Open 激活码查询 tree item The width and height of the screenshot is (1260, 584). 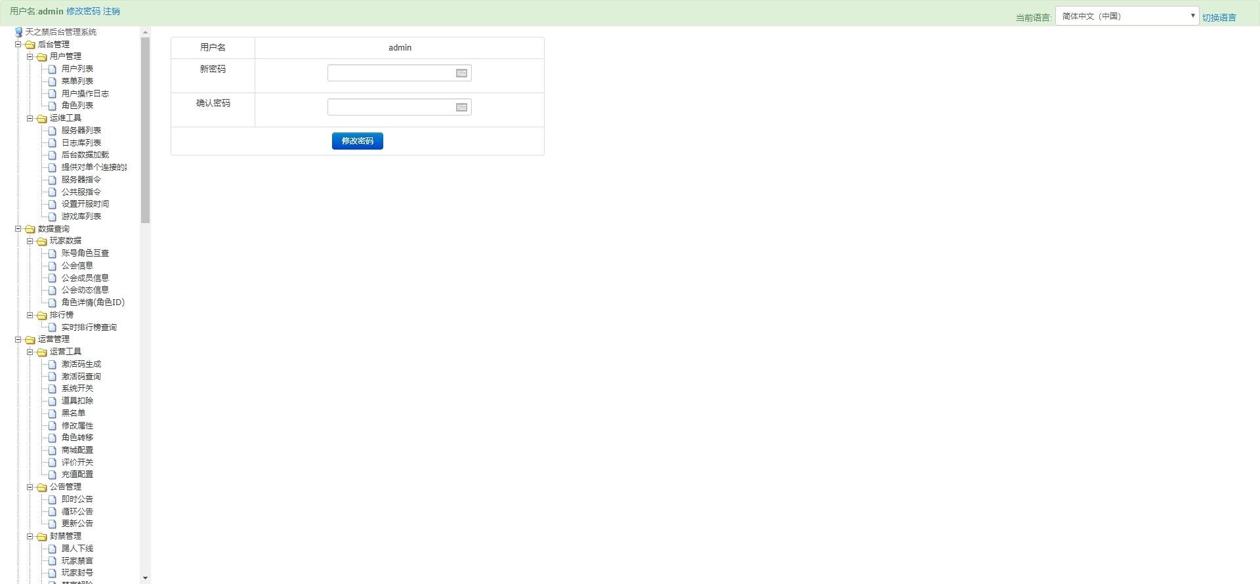[x=81, y=377]
